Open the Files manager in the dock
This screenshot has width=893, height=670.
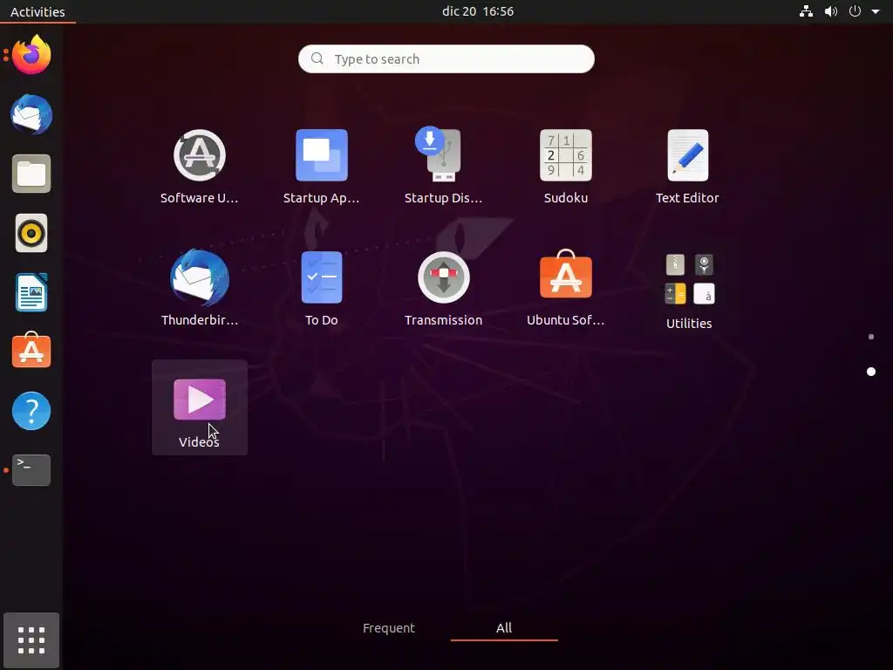pos(31,174)
